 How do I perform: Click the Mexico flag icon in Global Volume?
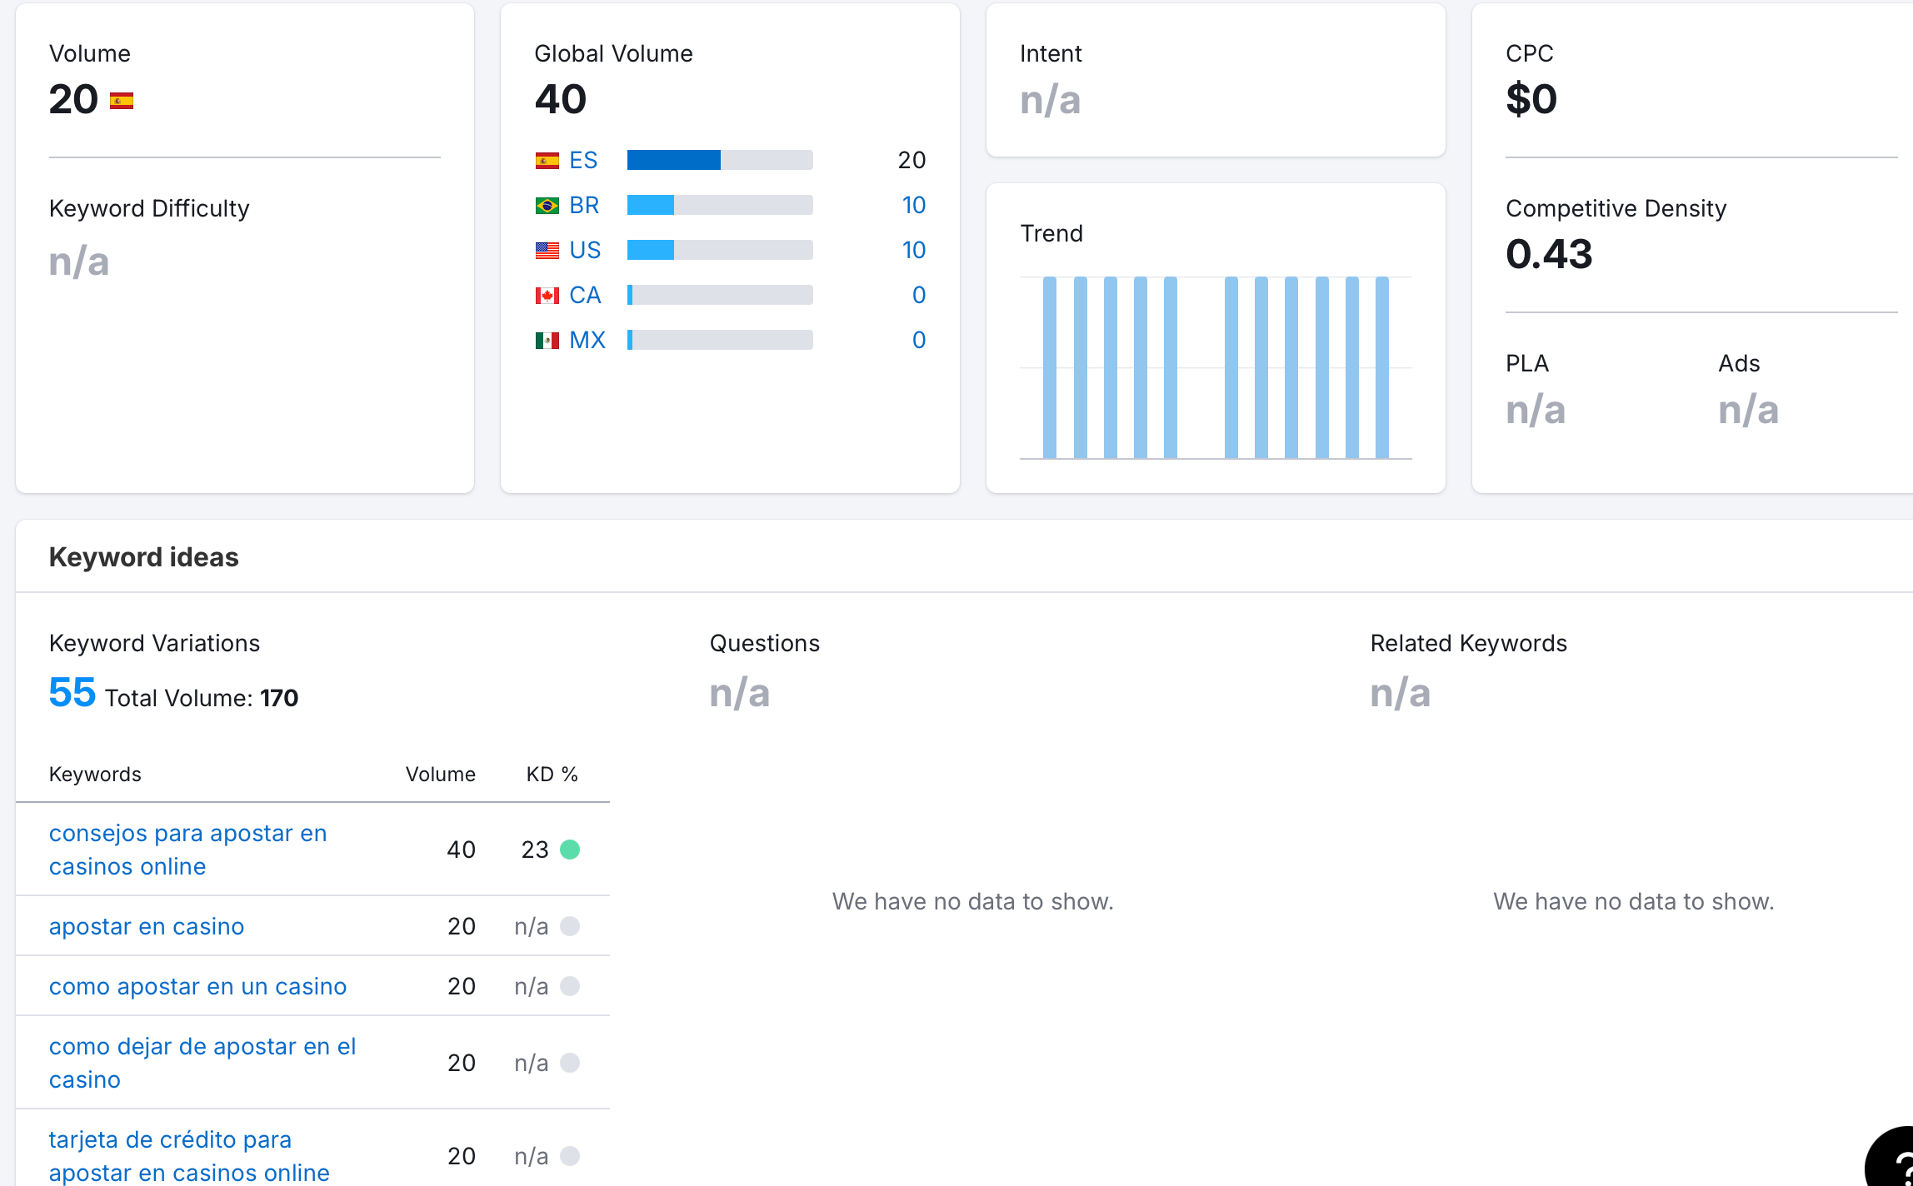point(547,340)
